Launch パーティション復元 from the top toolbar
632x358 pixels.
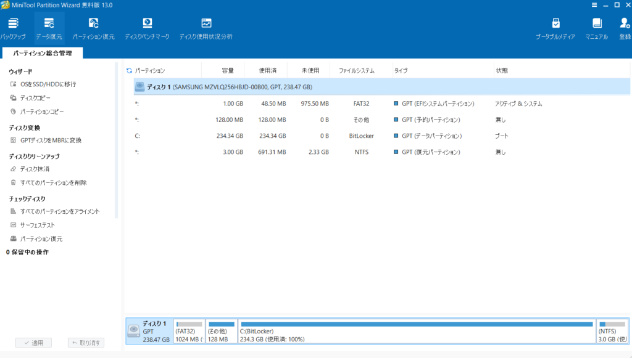point(93,28)
